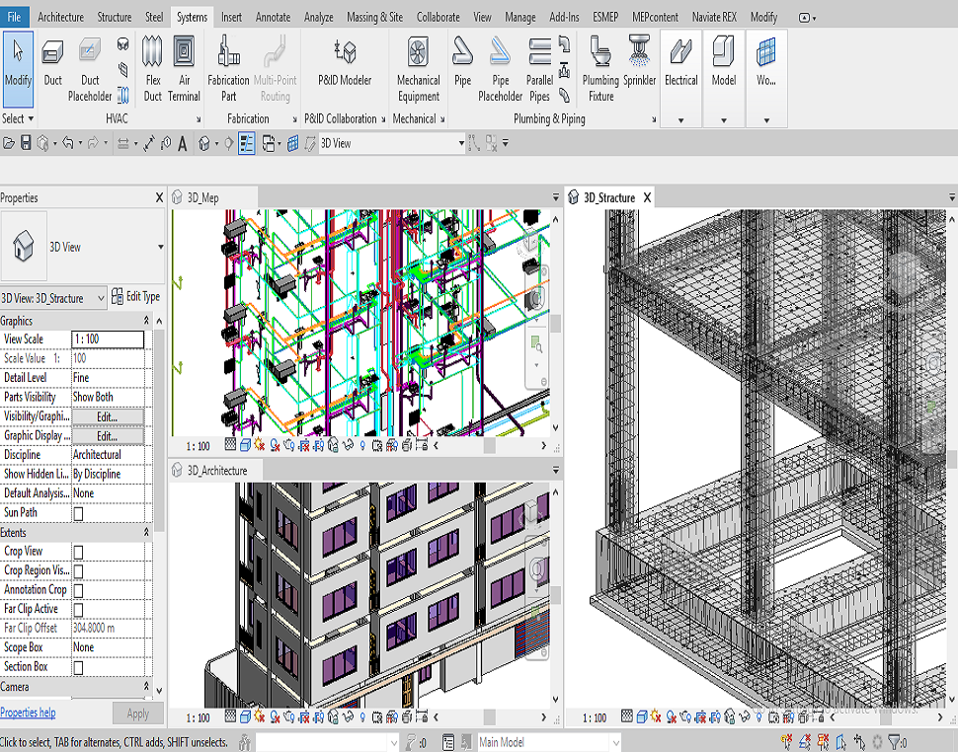Open visual style icon in 3D_Mep view bar
This screenshot has height=752, width=958.
click(x=245, y=445)
